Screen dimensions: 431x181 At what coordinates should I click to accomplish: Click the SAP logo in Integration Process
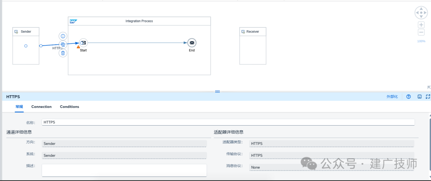tap(73, 21)
